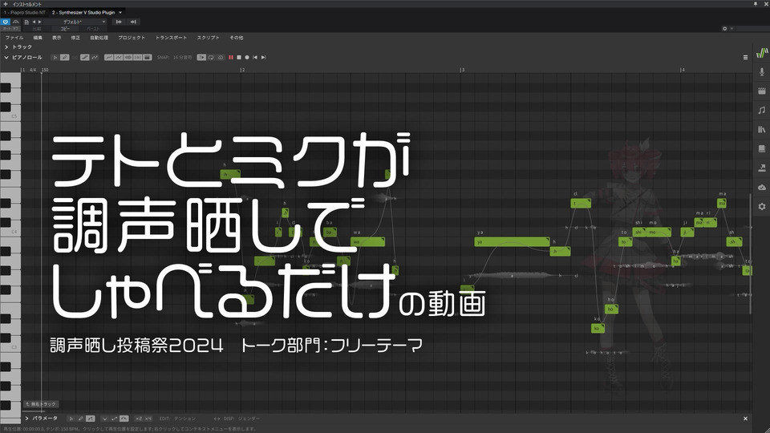
Task: Open the 編集 menu
Action: [38, 38]
